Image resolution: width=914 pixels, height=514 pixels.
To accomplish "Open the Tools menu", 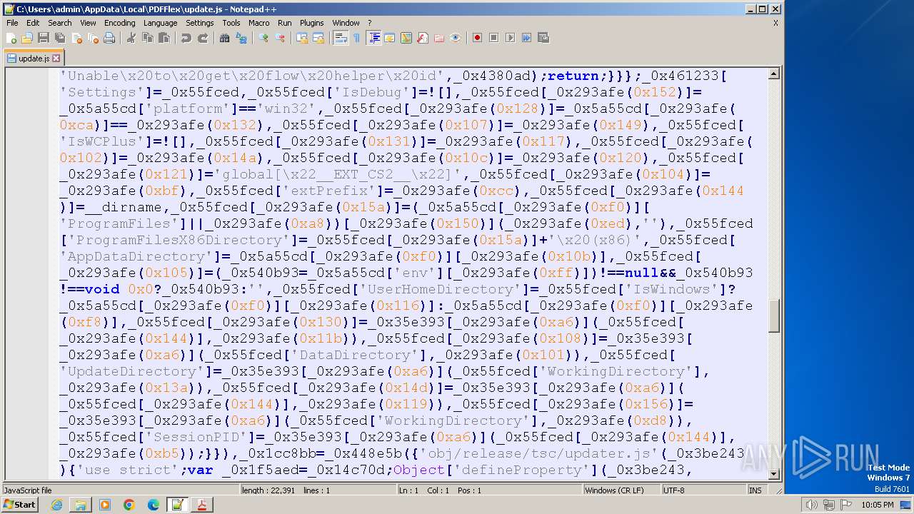I will click(x=231, y=23).
